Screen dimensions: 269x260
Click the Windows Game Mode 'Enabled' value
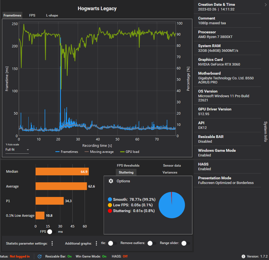tap(205, 155)
